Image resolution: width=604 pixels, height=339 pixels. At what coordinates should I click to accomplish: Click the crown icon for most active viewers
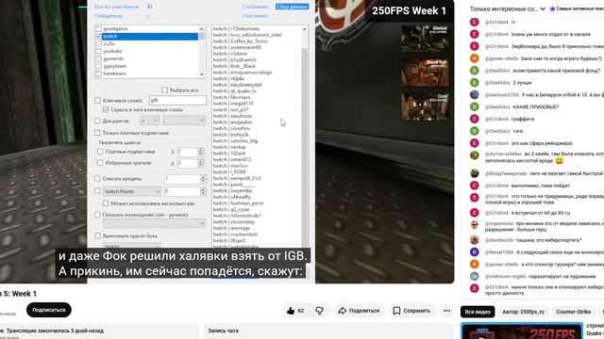coord(552,8)
